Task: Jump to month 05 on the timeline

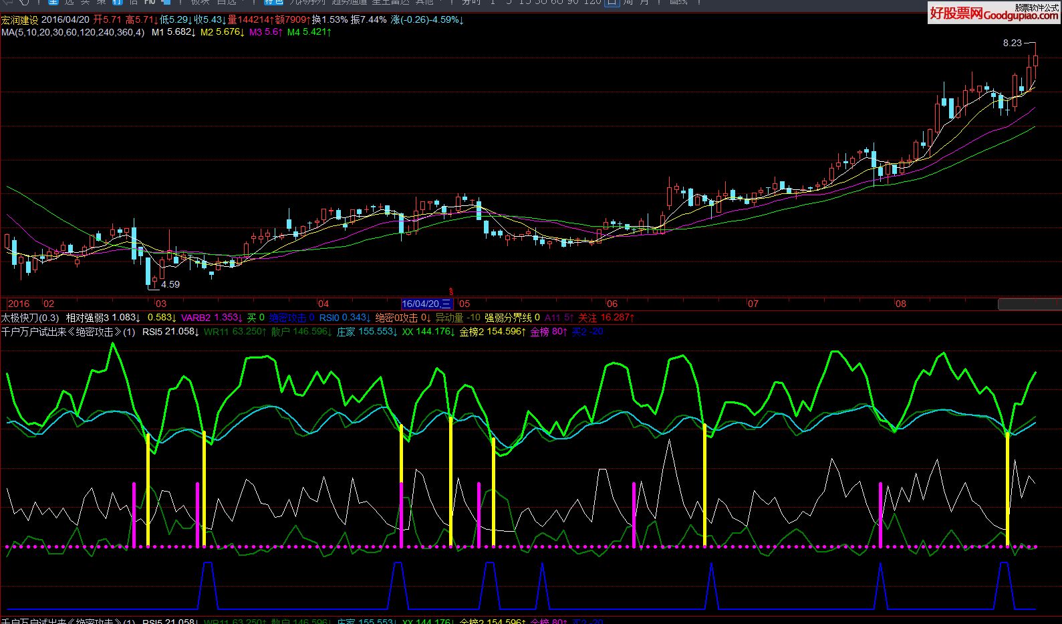Action: tap(464, 304)
